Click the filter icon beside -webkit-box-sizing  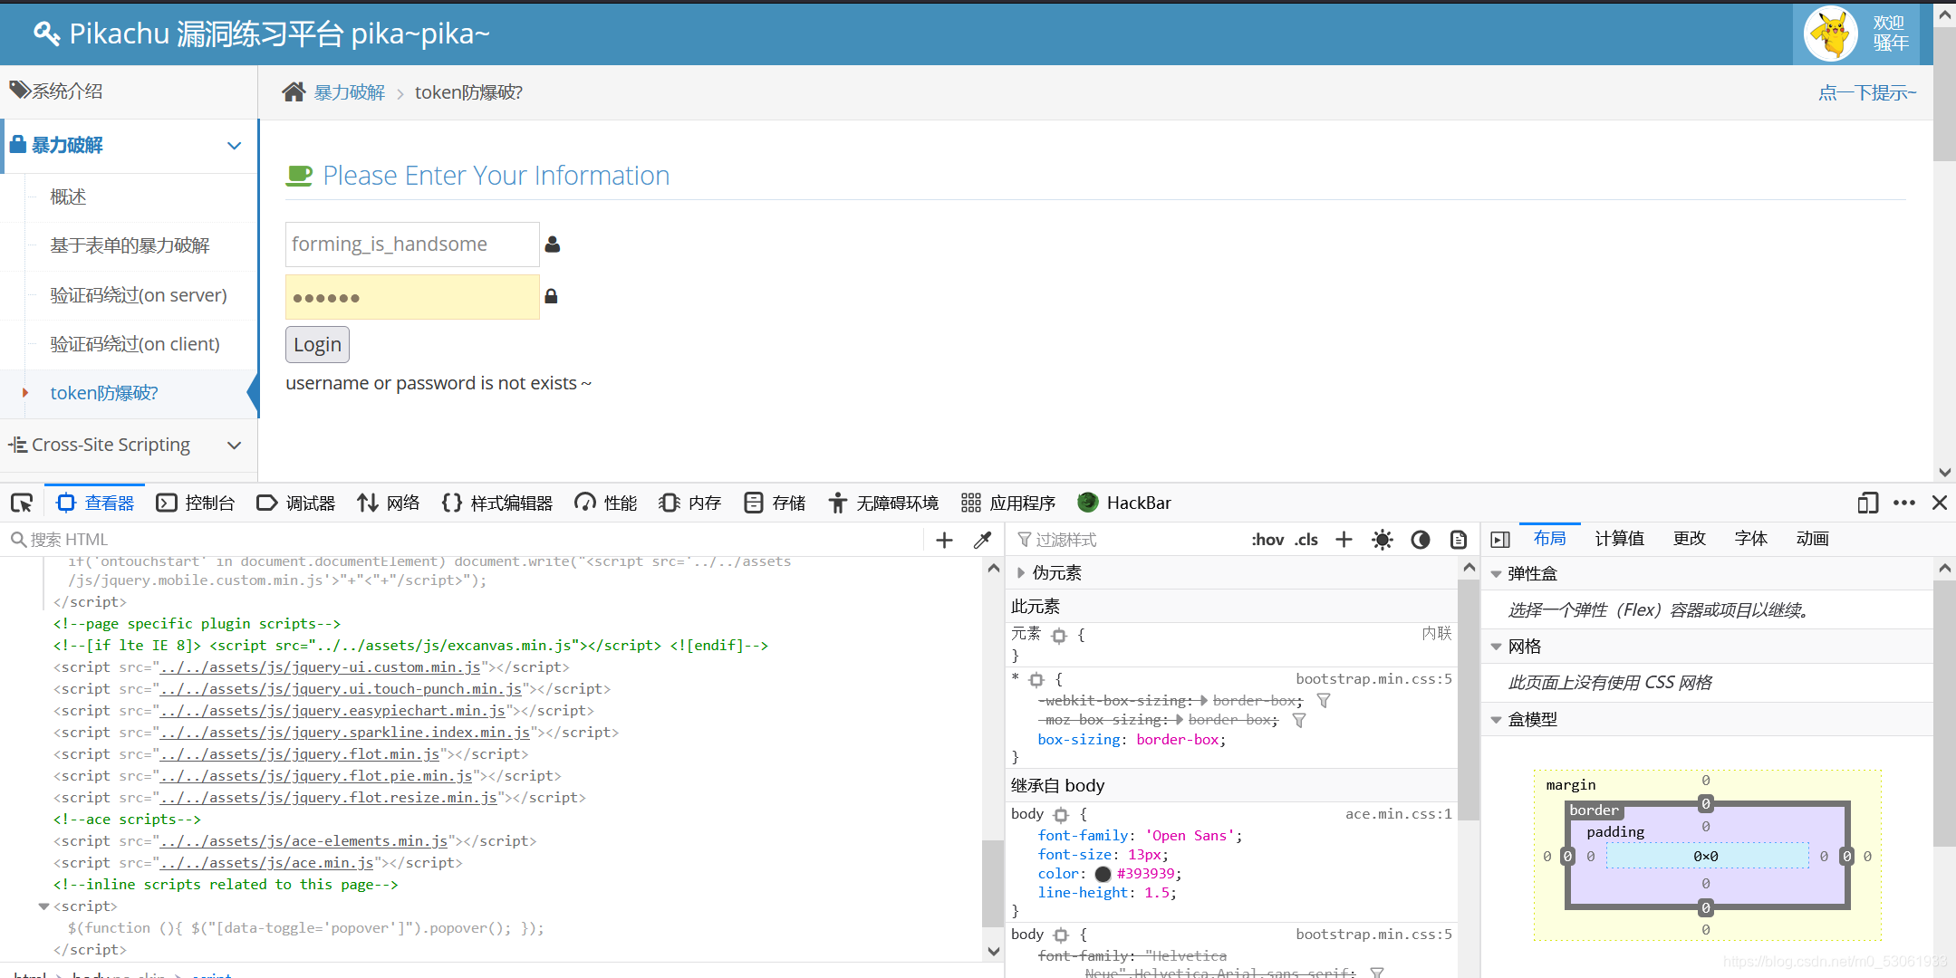(x=1324, y=701)
